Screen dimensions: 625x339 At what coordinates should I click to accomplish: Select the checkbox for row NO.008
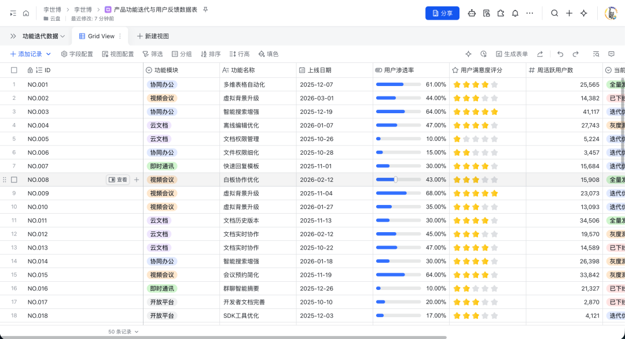[14, 180]
